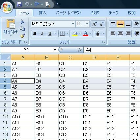Select all cells with corner button

coord(6,57)
